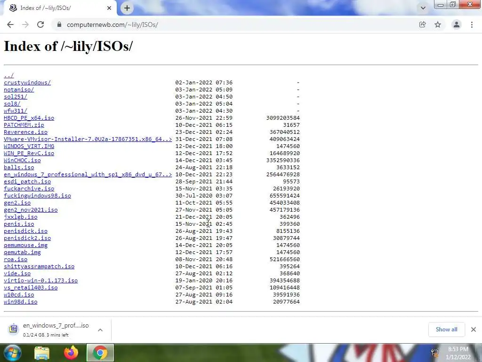Click the forward navigation arrow
The image size is (482, 362).
point(25,25)
